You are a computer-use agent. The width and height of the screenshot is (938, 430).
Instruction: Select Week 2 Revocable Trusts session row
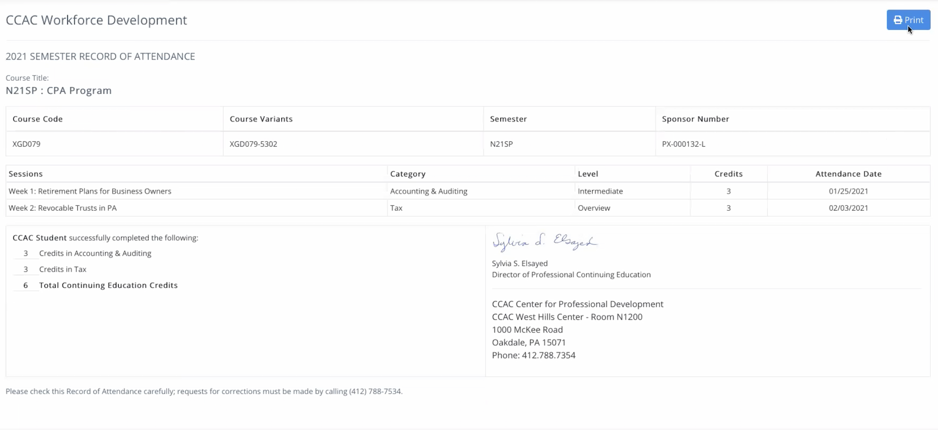point(63,208)
